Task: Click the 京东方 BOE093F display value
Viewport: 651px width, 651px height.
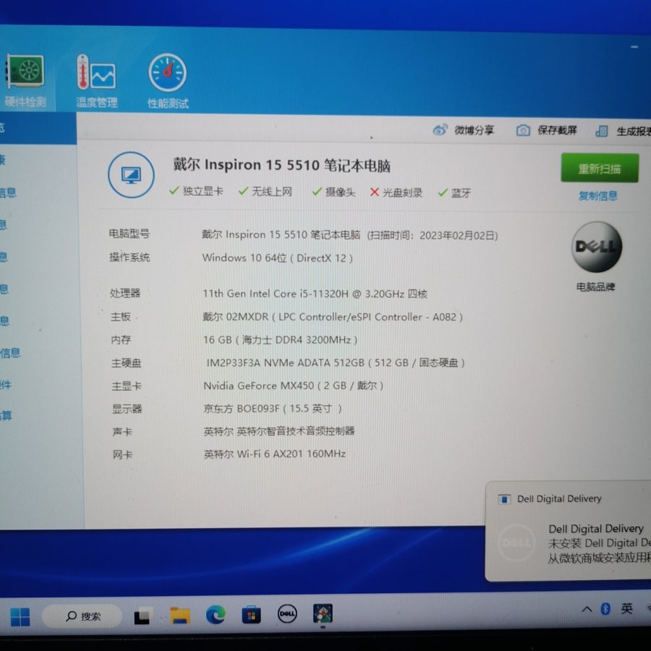Action: [x=273, y=409]
